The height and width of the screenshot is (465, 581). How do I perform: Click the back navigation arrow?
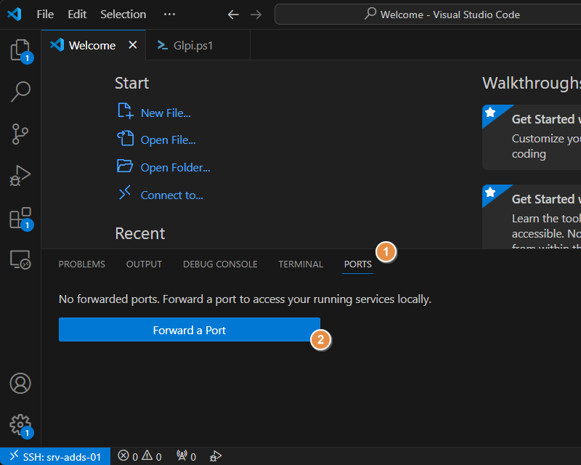232,14
